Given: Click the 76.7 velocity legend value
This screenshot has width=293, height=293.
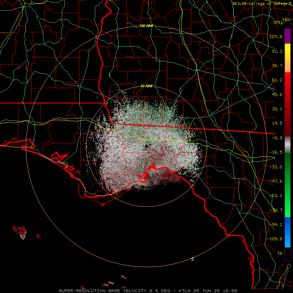Looking at the screenshot, I should point(277,65).
